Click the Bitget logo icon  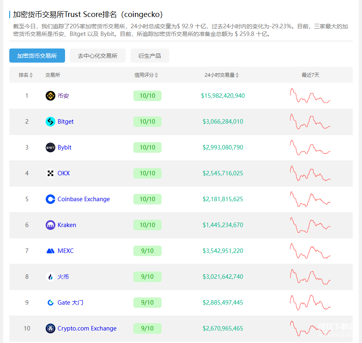pos(51,122)
